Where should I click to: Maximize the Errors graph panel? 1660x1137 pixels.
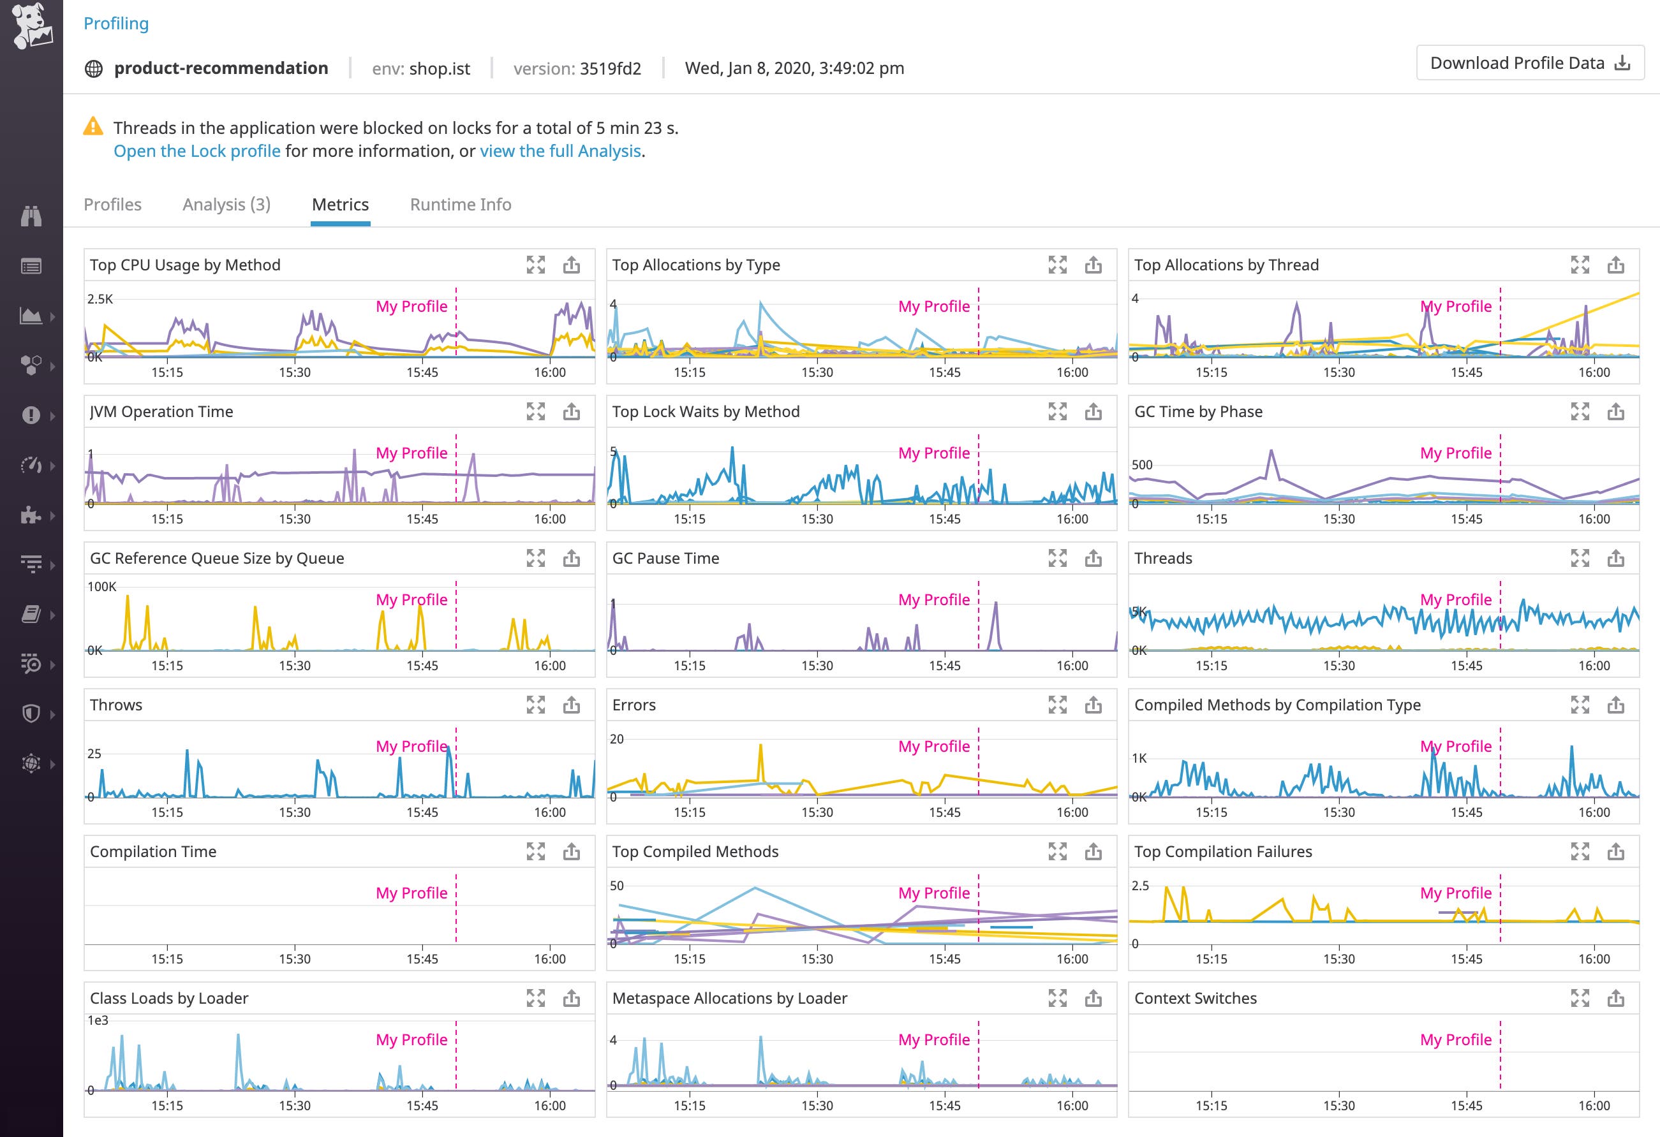1058,705
